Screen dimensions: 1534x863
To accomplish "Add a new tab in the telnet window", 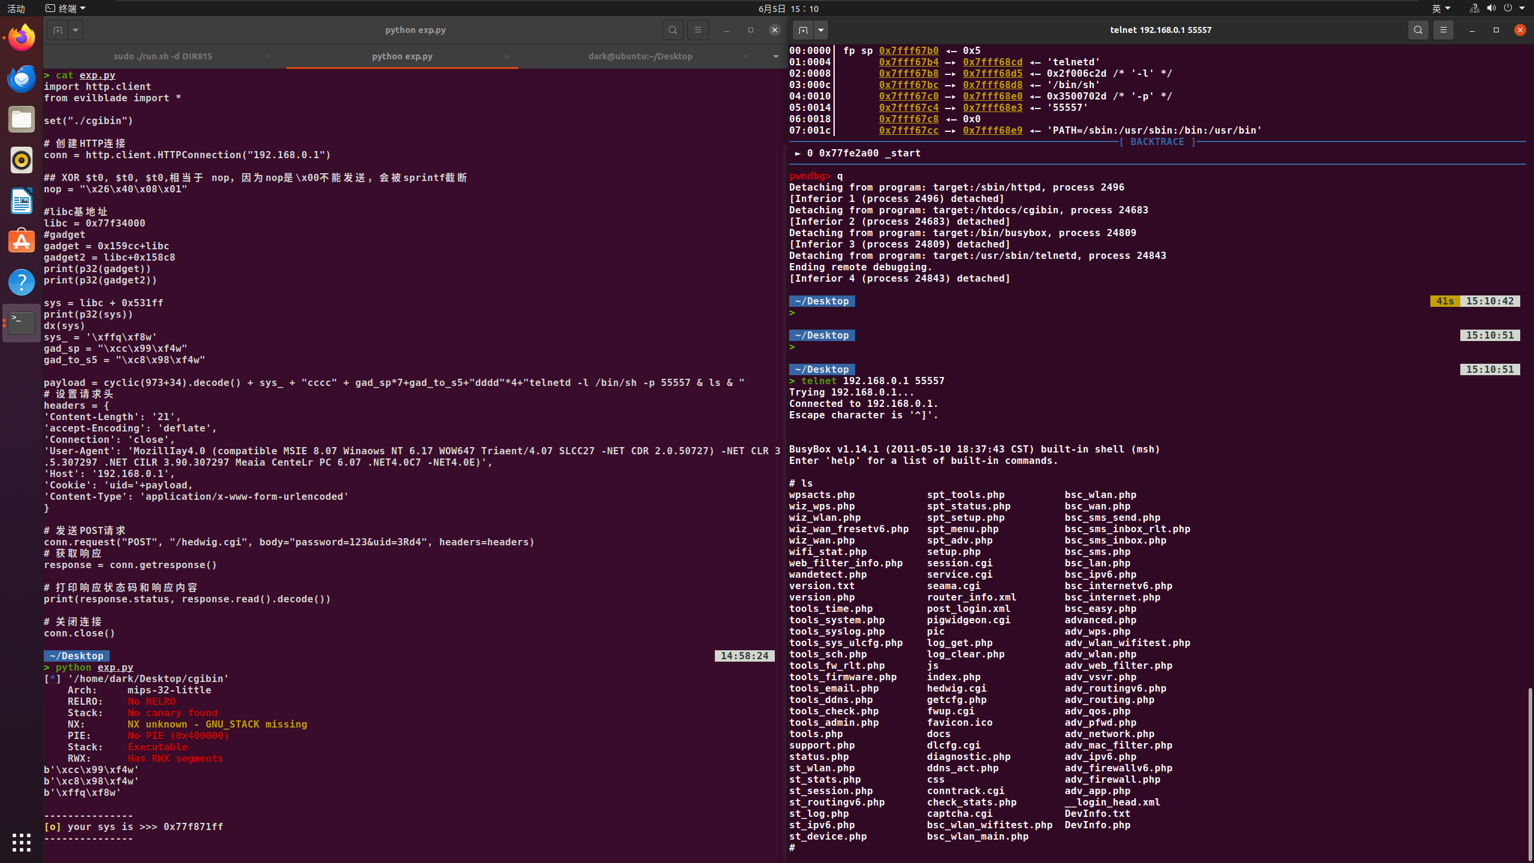I will (x=803, y=30).
